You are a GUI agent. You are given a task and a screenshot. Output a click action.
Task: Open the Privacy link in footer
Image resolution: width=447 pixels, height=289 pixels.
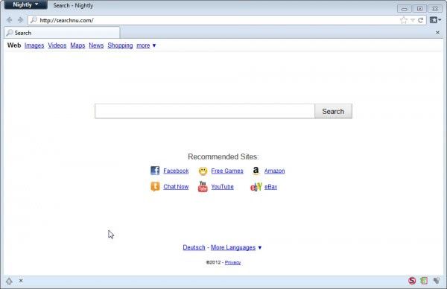(232, 262)
